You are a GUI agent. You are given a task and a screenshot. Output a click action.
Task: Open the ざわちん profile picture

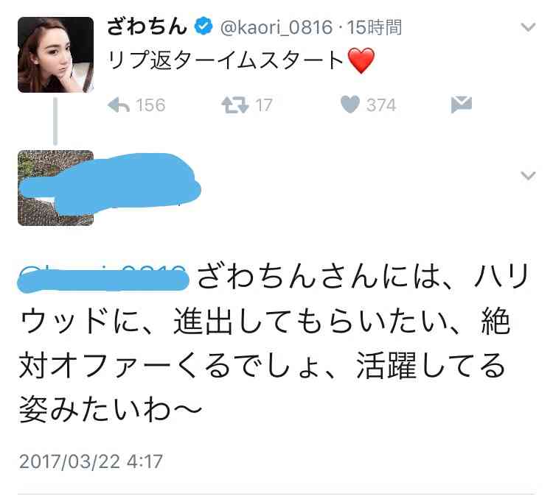click(56, 54)
